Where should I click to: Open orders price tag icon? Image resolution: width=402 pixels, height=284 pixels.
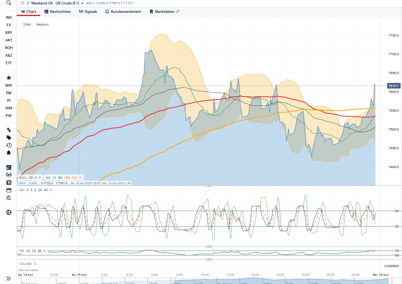point(9,138)
